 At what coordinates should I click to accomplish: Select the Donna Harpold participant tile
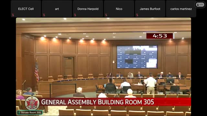88,9
